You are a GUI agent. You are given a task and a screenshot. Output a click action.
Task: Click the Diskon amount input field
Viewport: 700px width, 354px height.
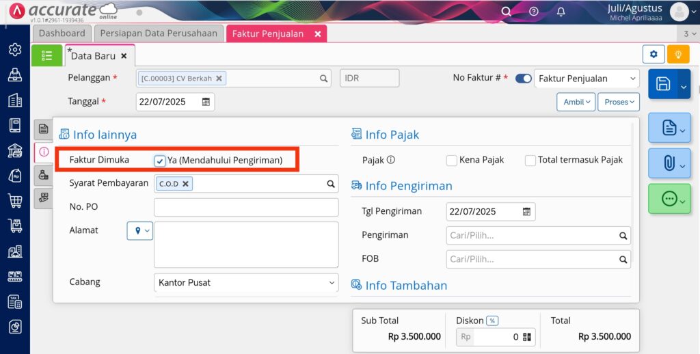tap(496, 337)
